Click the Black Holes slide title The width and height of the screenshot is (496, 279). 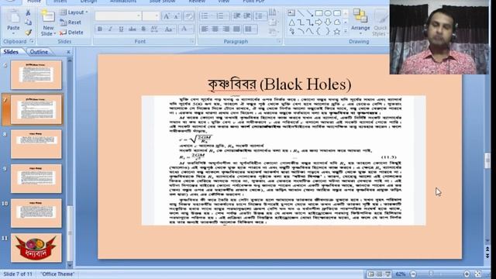279,84
